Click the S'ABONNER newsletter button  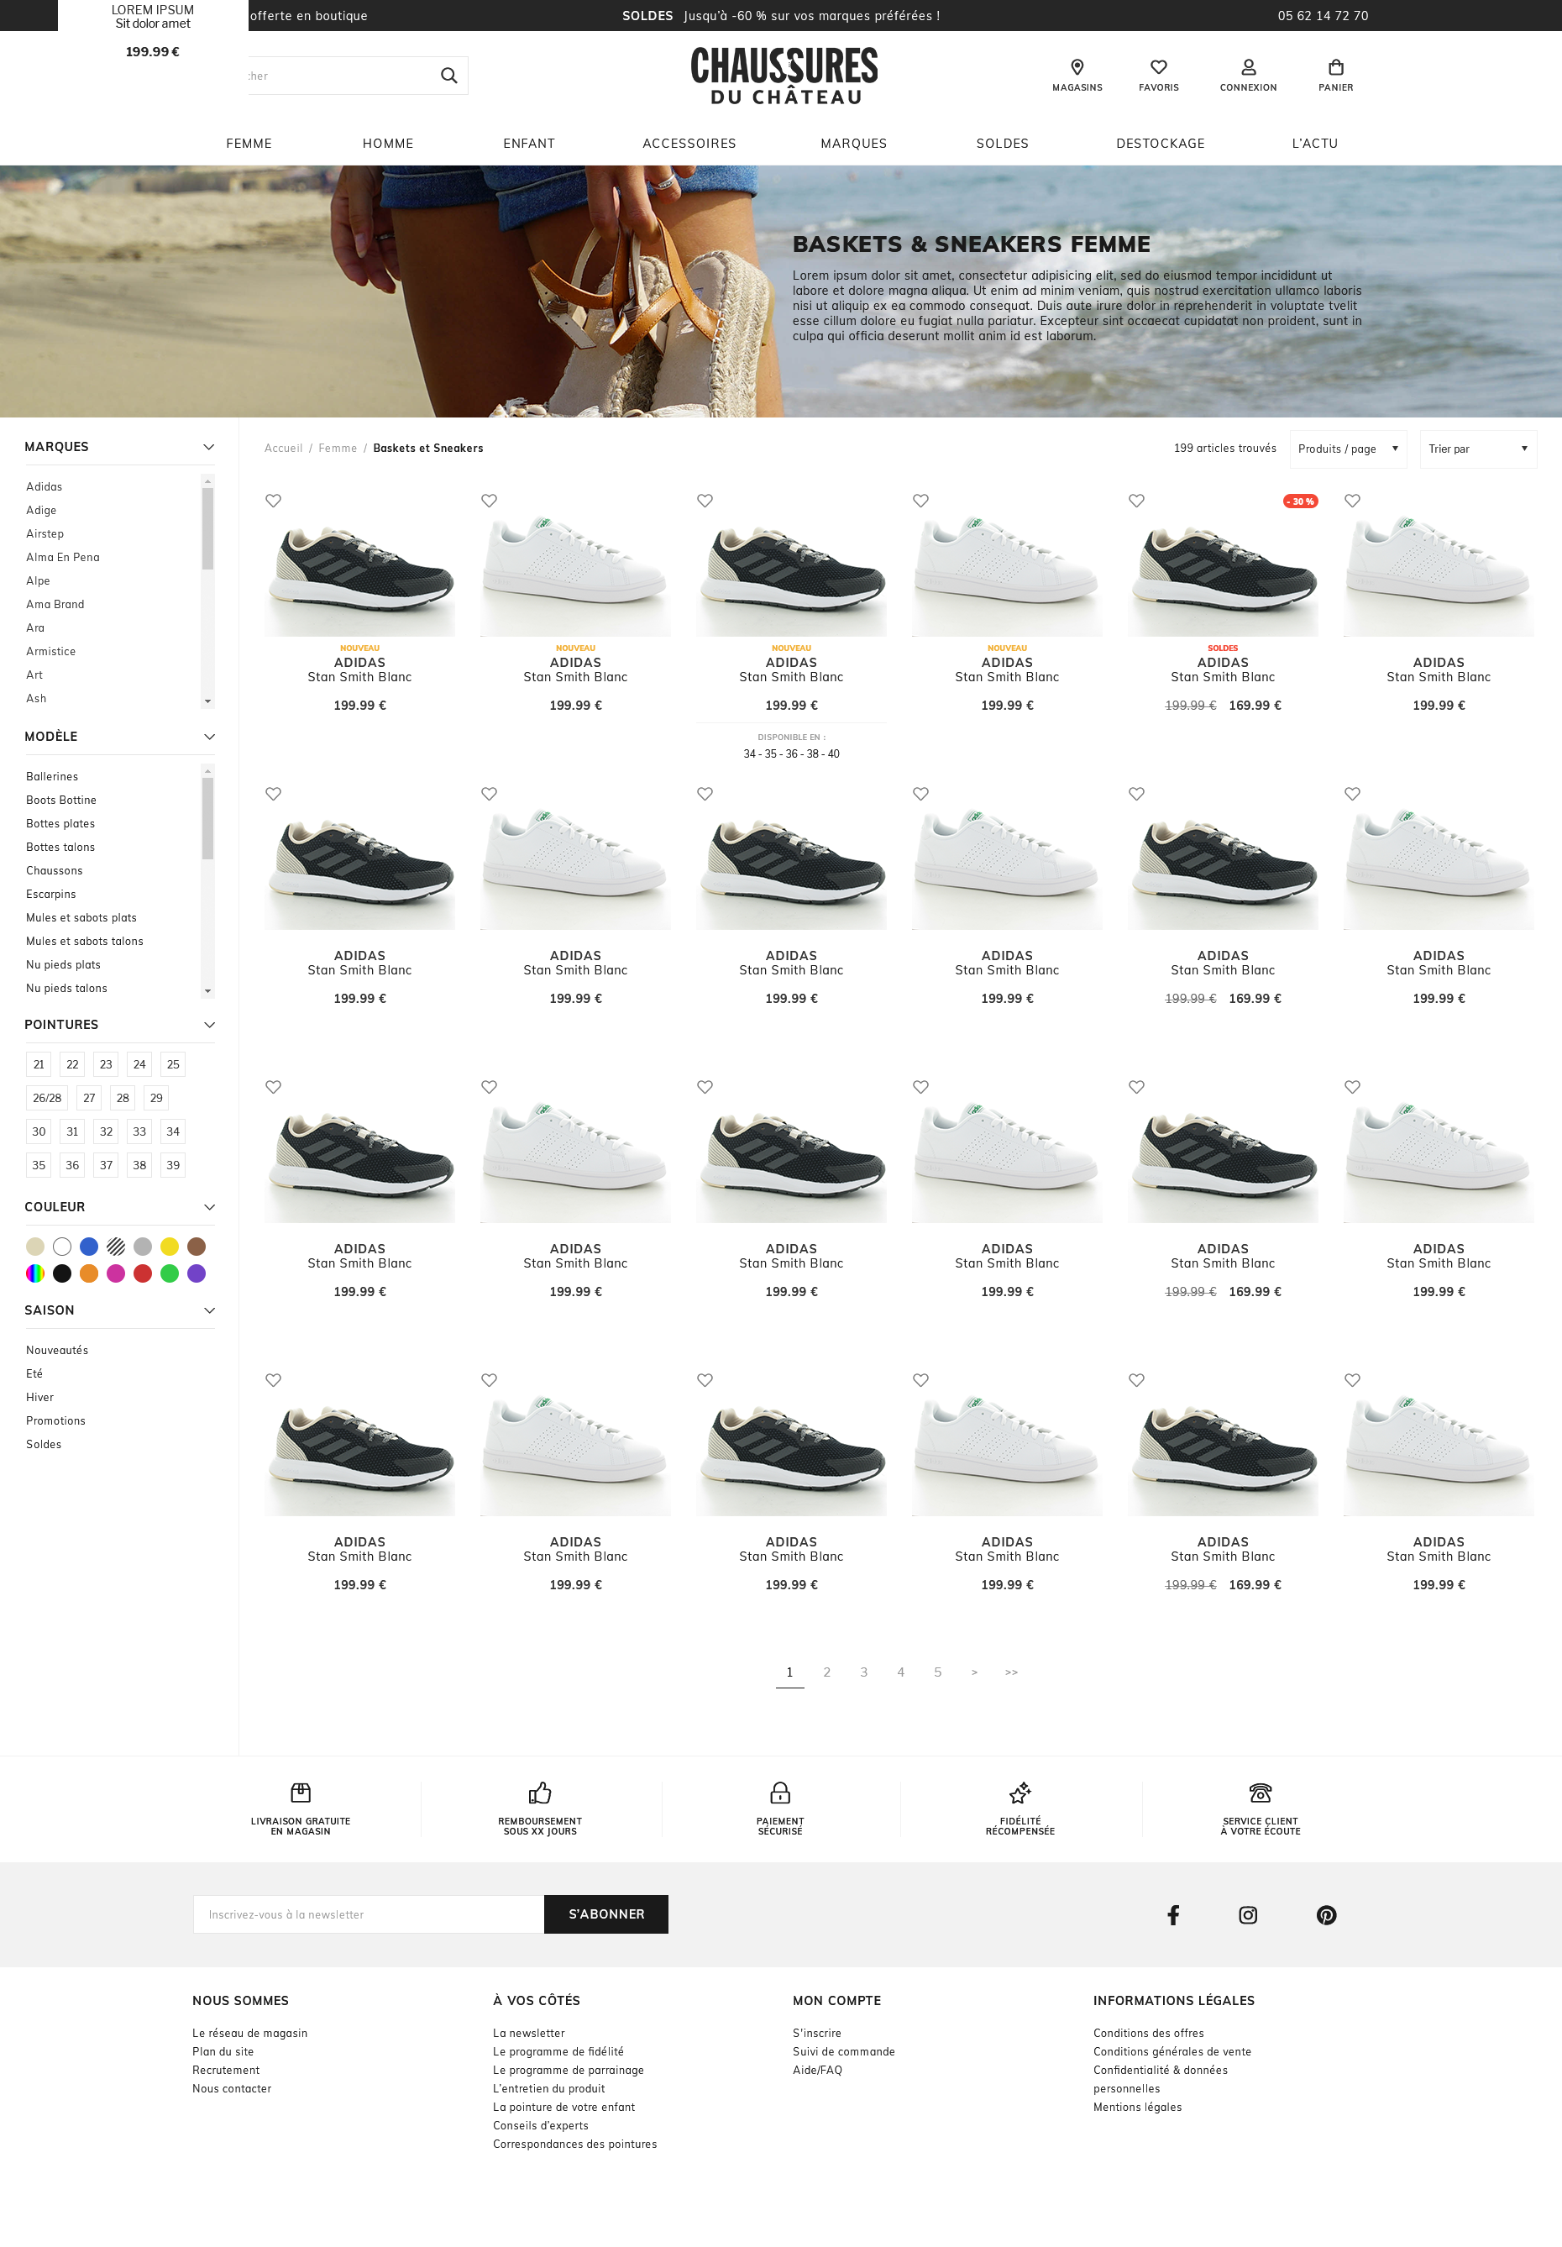coord(605,1914)
